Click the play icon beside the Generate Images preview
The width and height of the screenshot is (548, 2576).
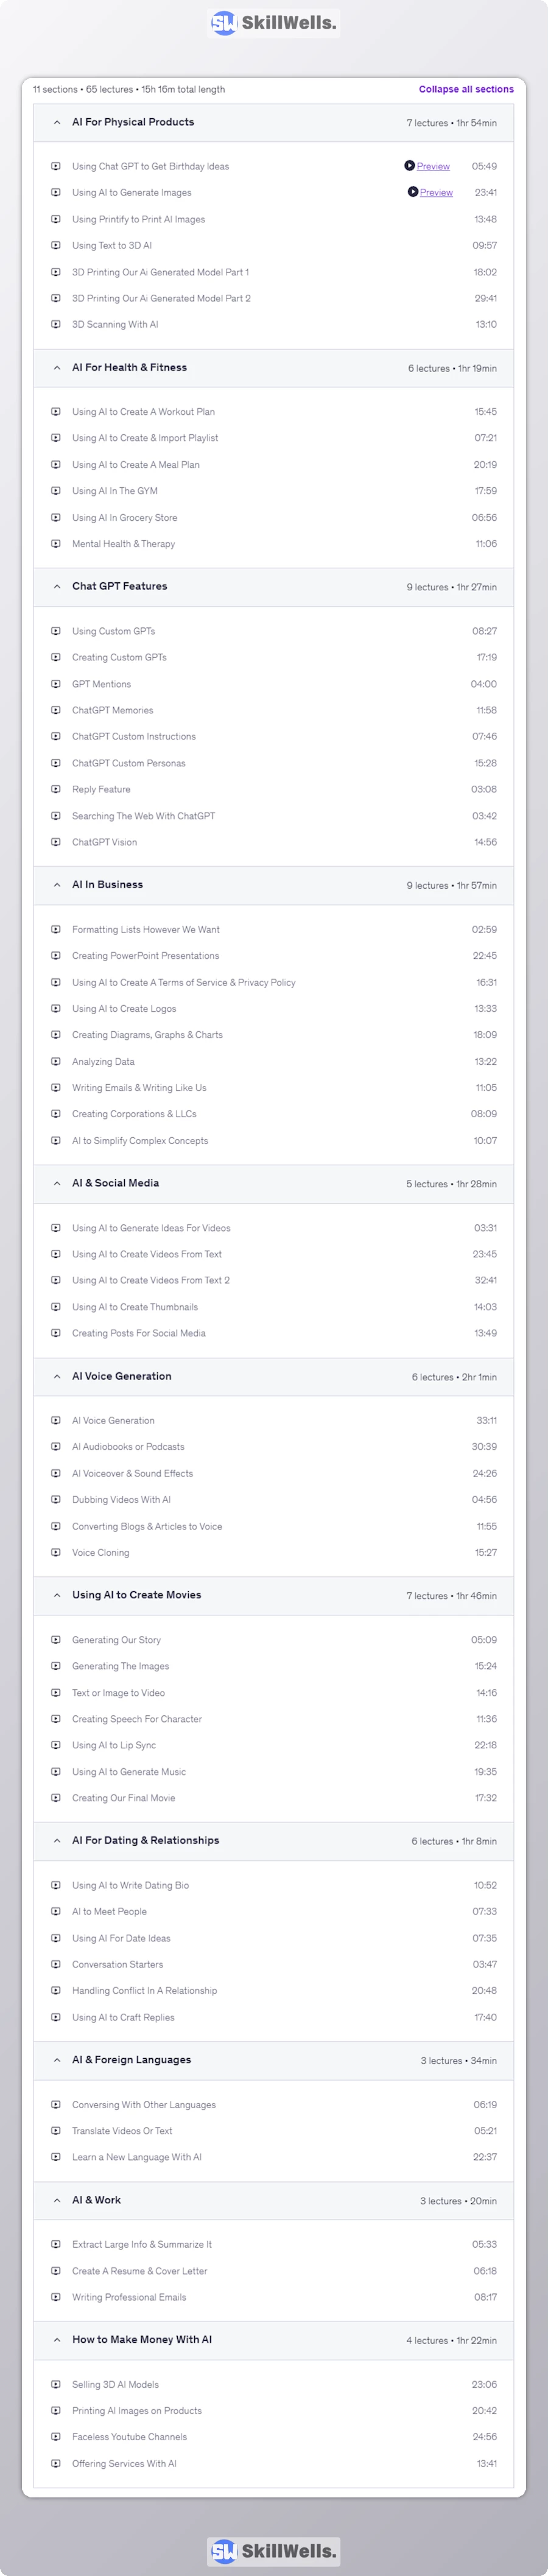(x=412, y=192)
